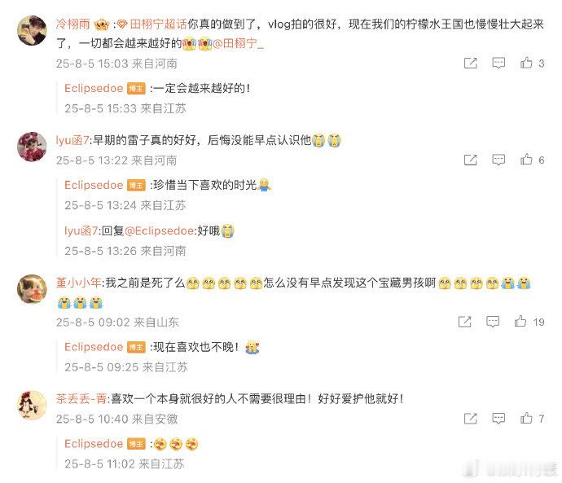
Task: Reply to 冷栩雨's comment via comment icon
Action: (498, 63)
